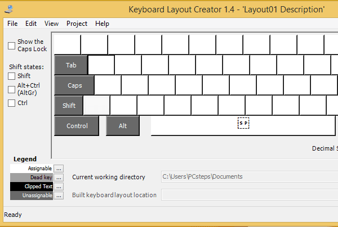Click the Built keyboard layout location field
This screenshot has width=338, height=227.
(x=250, y=195)
